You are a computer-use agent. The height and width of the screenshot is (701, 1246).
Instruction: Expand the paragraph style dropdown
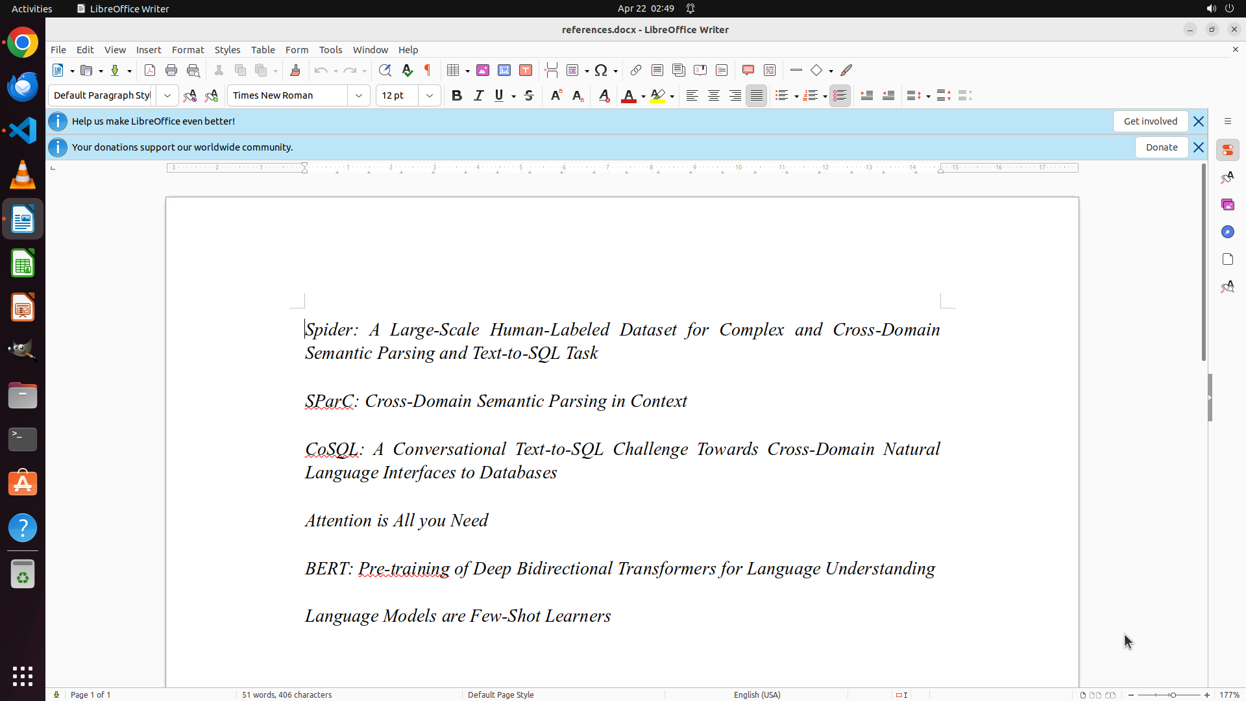167,96
